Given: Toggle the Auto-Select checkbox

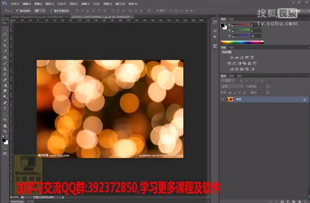Looking at the screenshot, I should click(17, 11).
